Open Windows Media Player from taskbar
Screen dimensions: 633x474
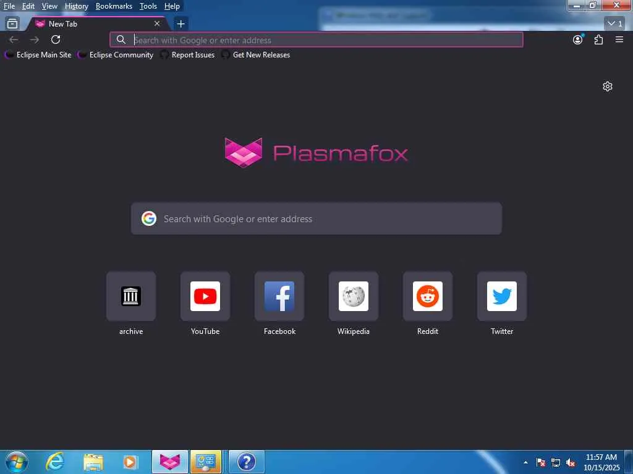(130, 462)
